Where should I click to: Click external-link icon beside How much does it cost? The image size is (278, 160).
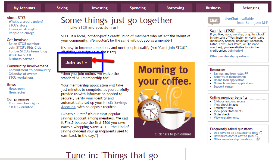tap(257, 136)
